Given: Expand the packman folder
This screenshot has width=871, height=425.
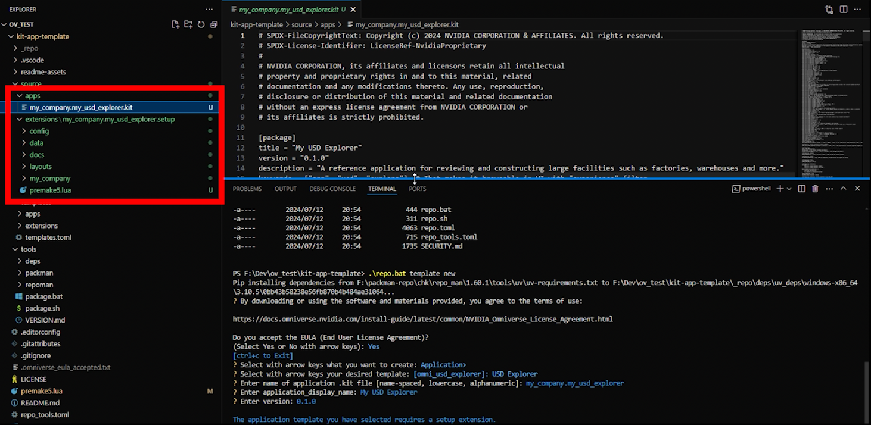Looking at the screenshot, I should click(x=20, y=273).
